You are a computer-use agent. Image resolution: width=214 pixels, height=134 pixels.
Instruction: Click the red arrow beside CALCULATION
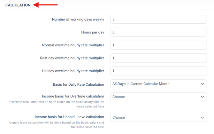point(46,5)
